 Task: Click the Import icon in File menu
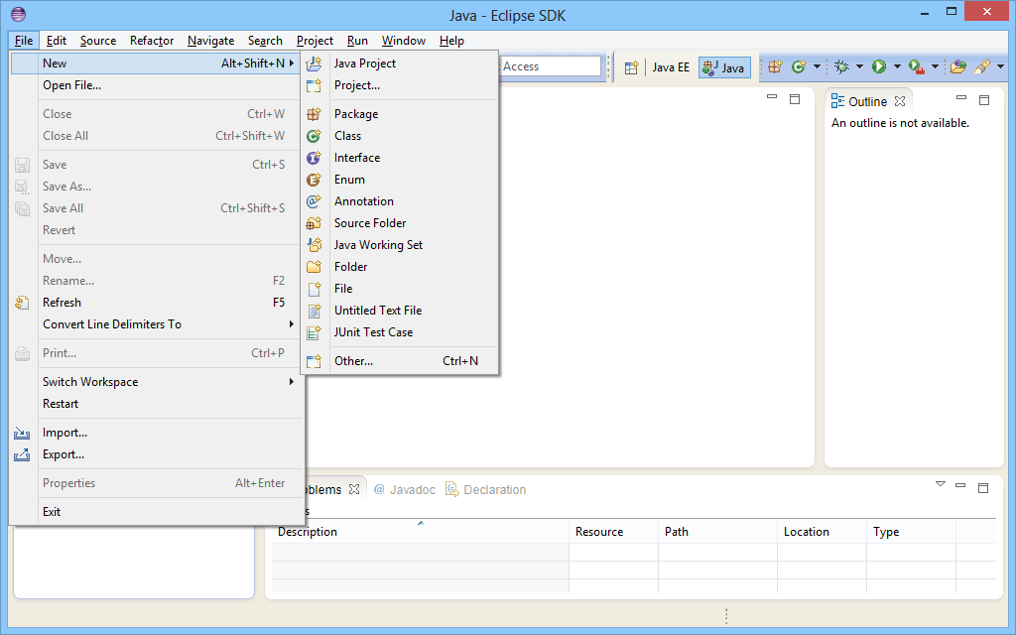click(x=22, y=433)
